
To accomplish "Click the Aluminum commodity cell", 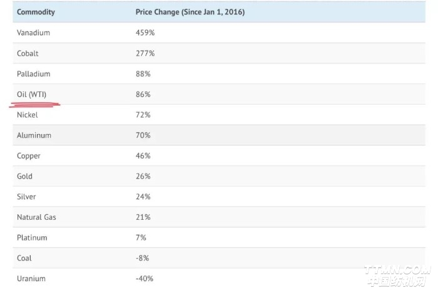I will (34, 135).
